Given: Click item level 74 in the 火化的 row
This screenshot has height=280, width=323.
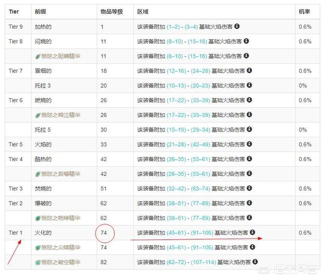Looking at the screenshot, I should tap(103, 233).
